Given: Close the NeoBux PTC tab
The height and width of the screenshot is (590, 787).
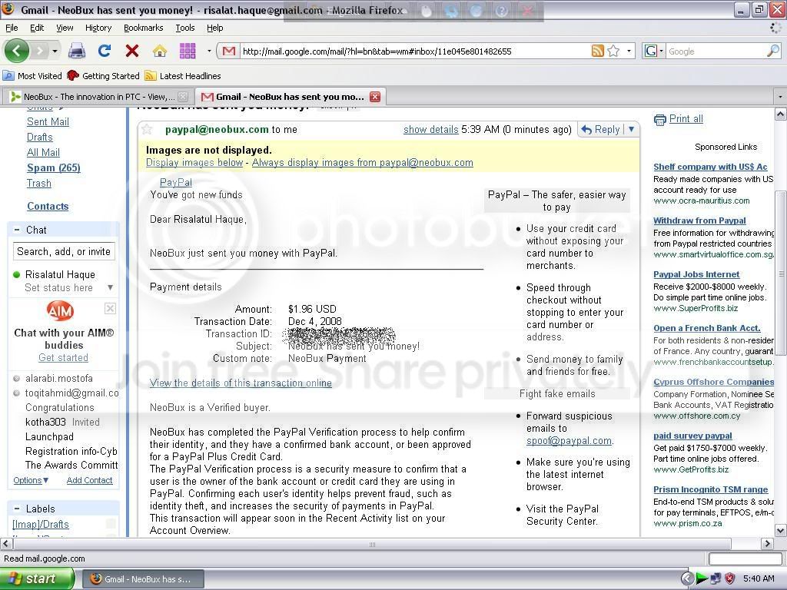Looking at the screenshot, I should tap(183, 97).
